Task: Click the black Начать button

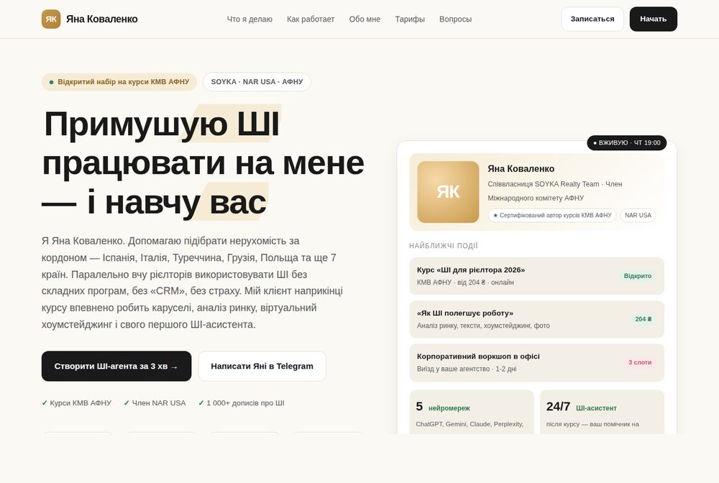Action: (653, 19)
